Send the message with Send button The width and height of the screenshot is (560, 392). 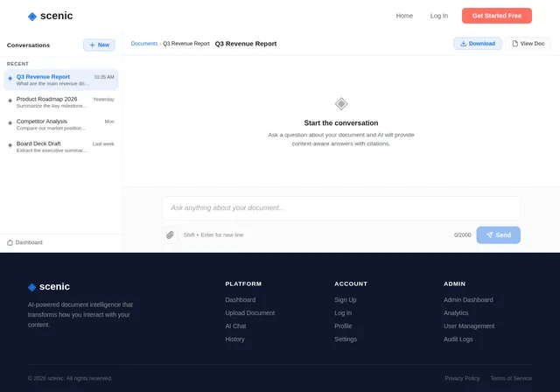click(x=498, y=234)
